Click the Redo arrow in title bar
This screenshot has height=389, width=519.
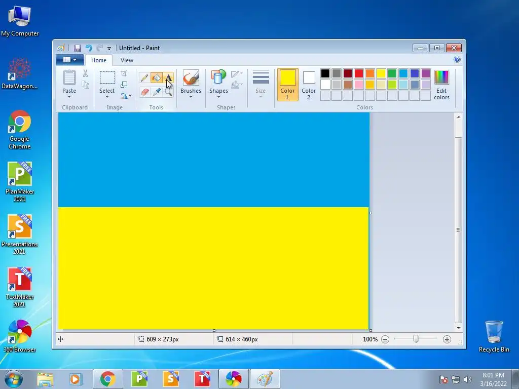tap(99, 48)
